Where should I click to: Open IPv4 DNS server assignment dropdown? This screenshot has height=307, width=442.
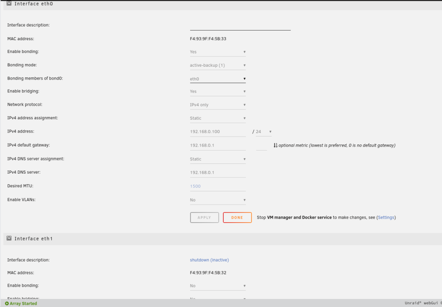pyautogui.click(x=217, y=159)
